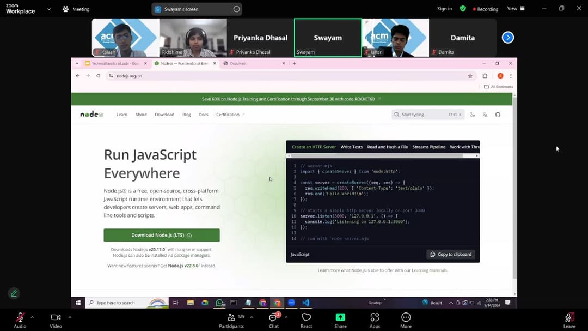Click the browser bookmark star icon

pyautogui.click(x=470, y=76)
